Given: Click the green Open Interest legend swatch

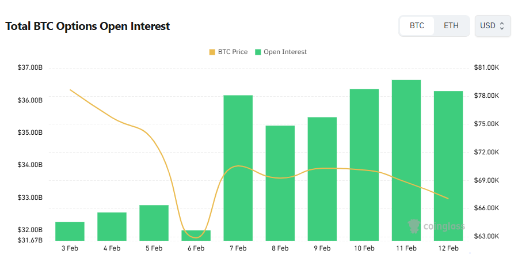Looking at the screenshot, I should (258, 52).
